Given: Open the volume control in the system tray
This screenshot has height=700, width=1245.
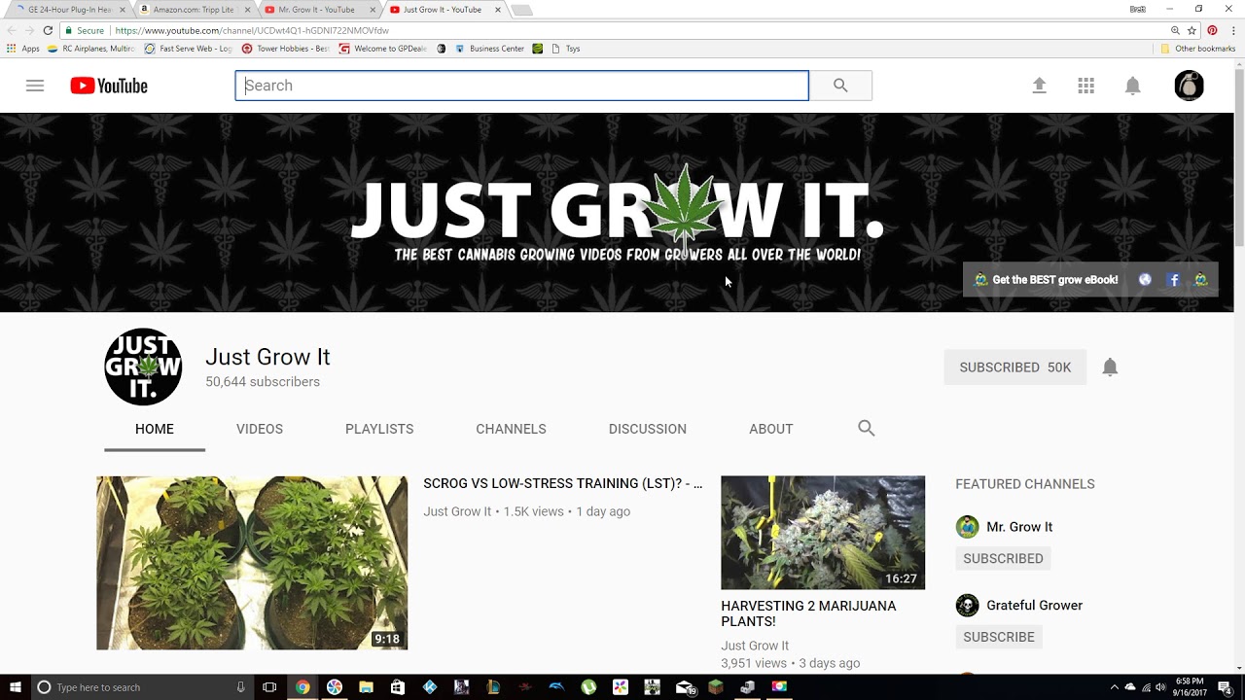Looking at the screenshot, I should click(x=1160, y=687).
